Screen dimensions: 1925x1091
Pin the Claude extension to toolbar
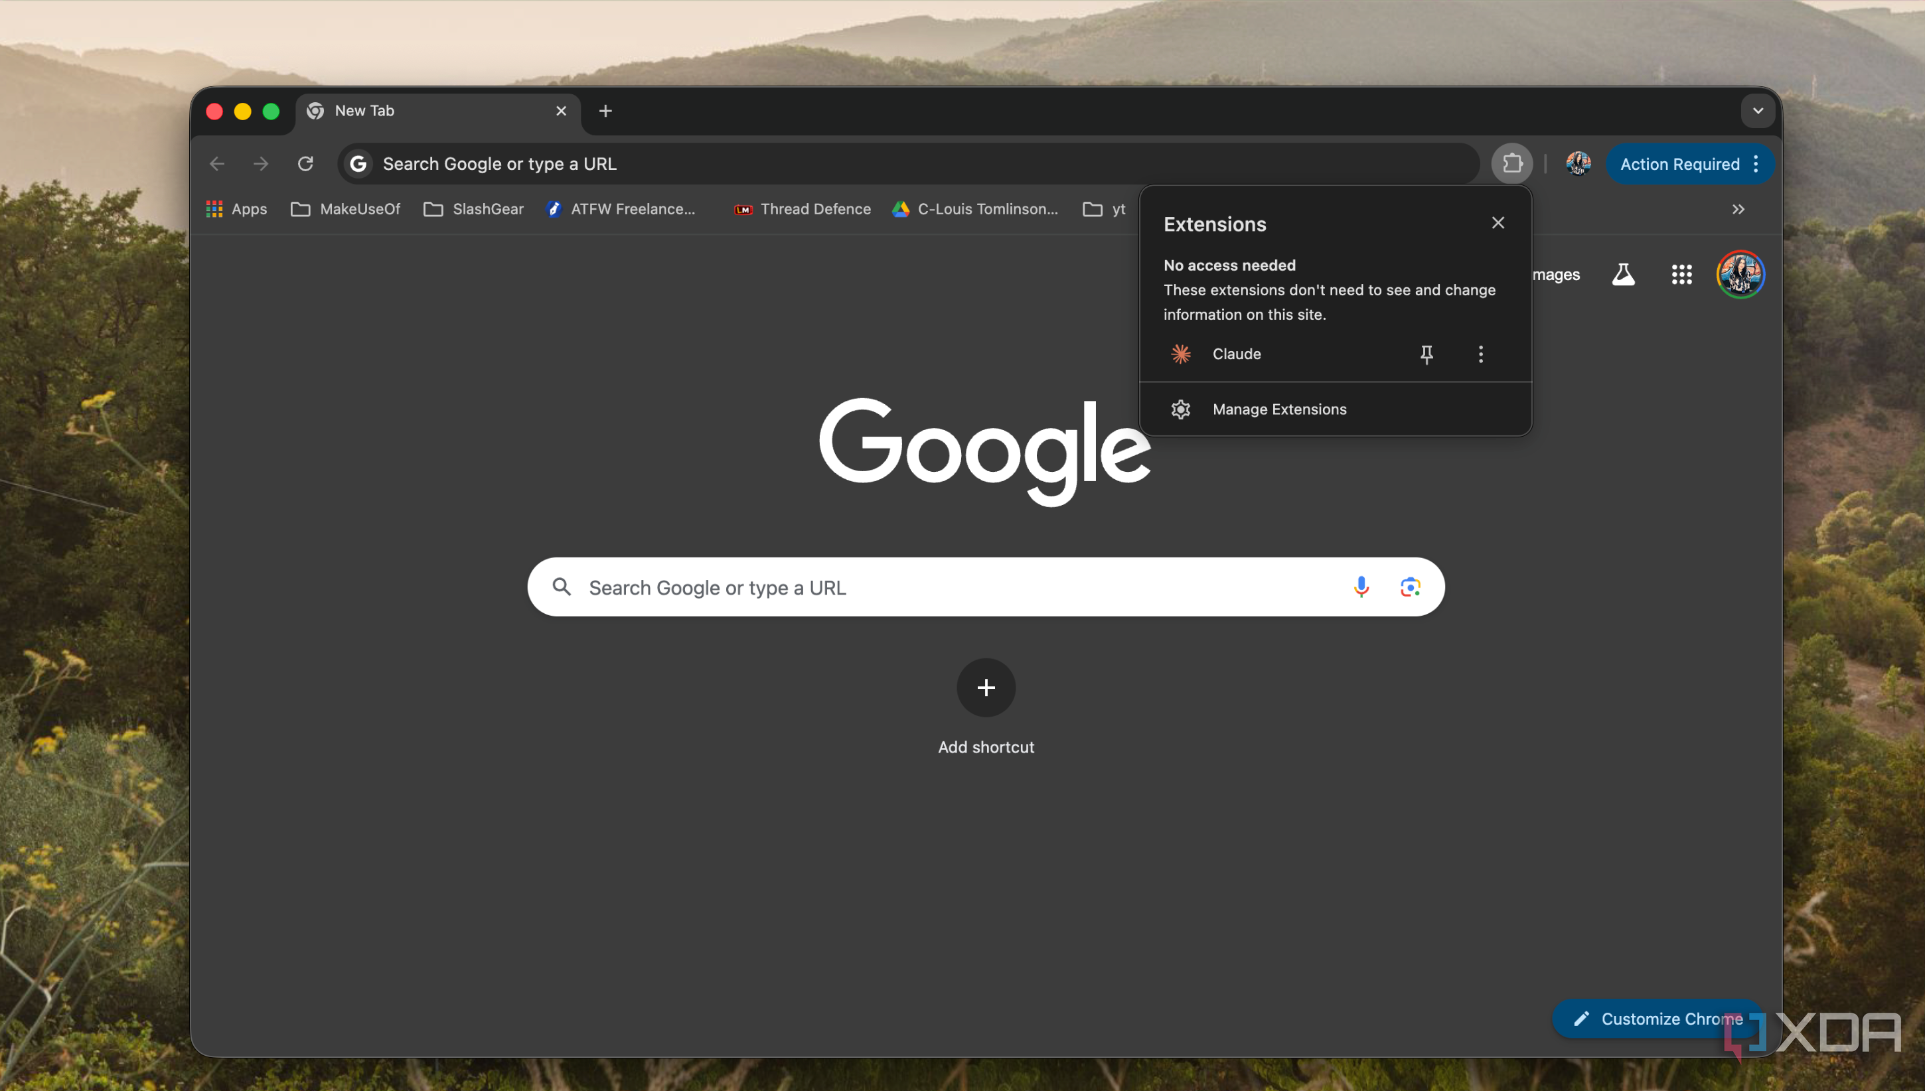(x=1426, y=354)
